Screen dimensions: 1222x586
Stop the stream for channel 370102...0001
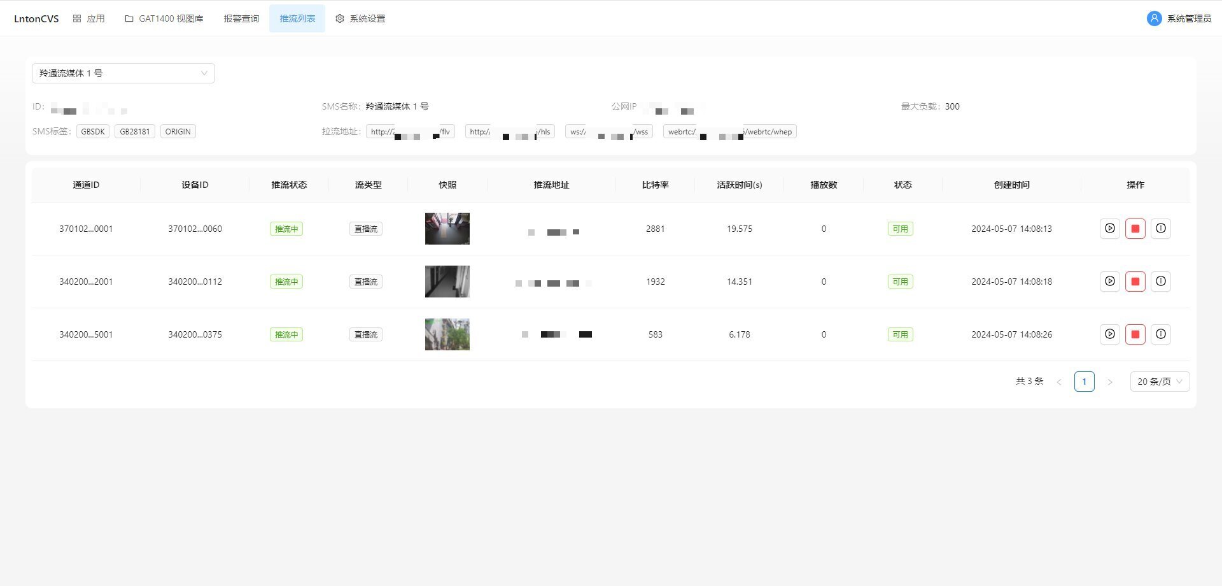pos(1135,228)
